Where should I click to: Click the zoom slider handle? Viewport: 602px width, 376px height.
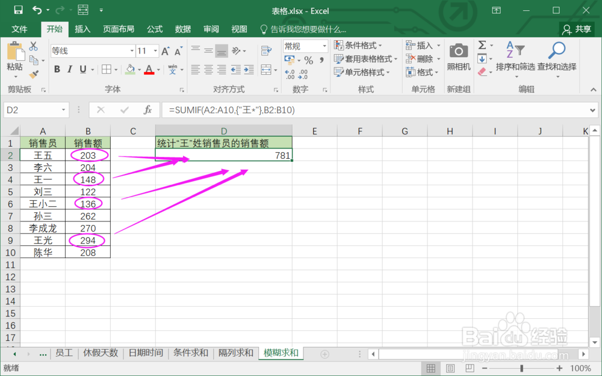(521, 368)
